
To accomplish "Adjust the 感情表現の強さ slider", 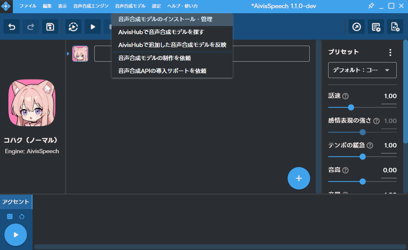I will pos(362,132).
